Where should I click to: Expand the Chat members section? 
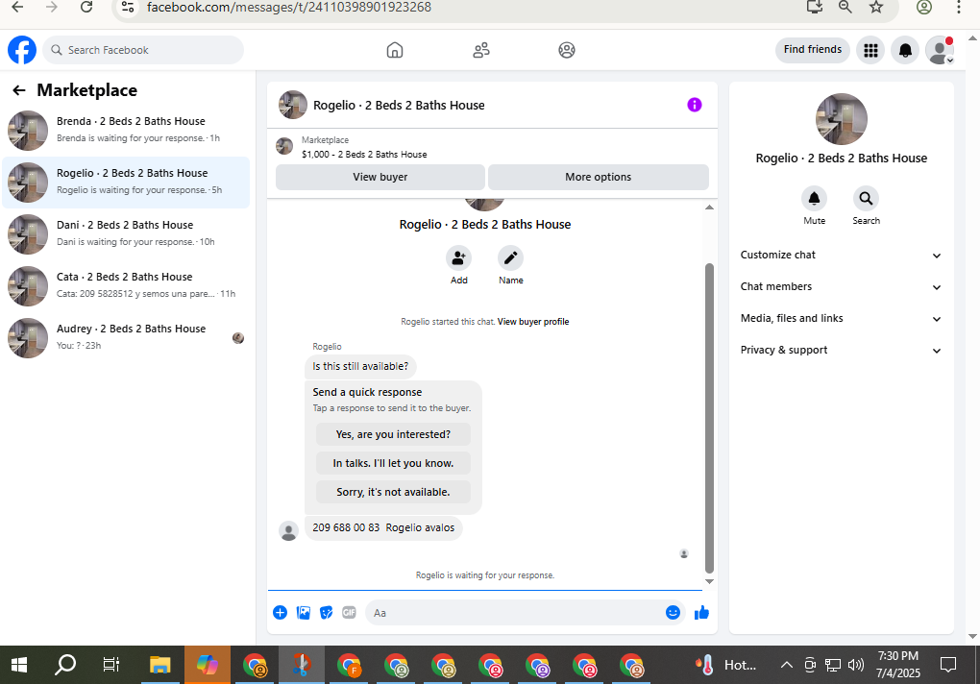(x=841, y=286)
